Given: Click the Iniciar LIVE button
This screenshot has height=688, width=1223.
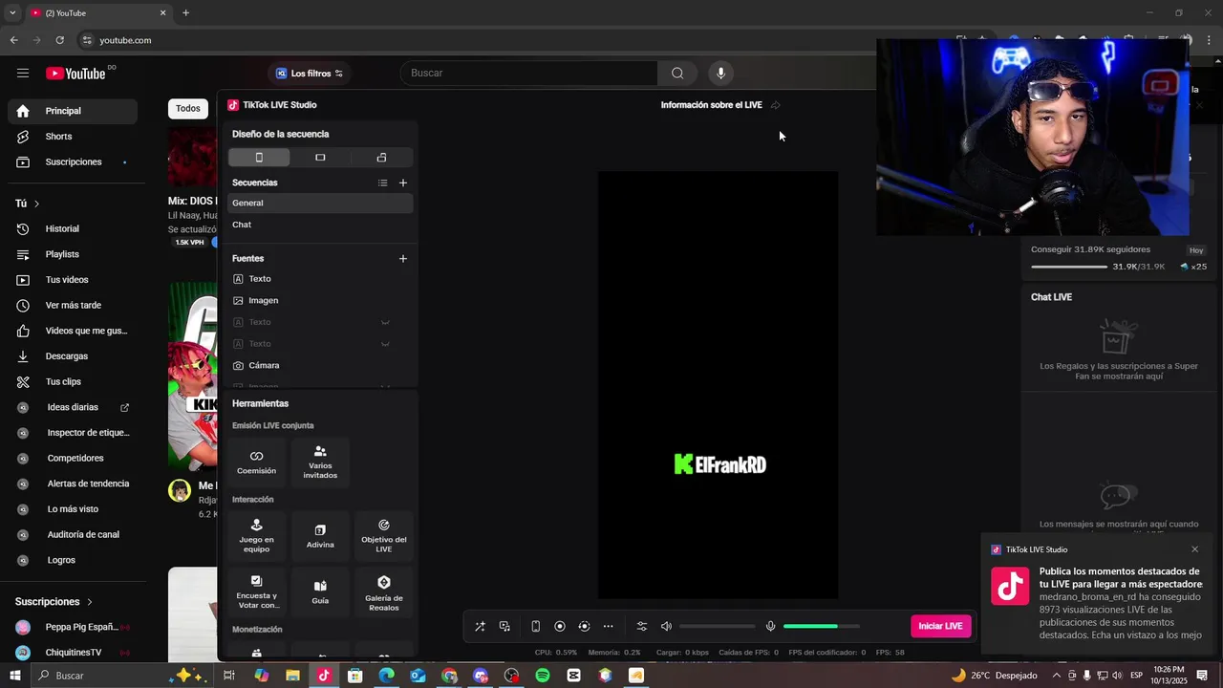Looking at the screenshot, I should point(941,626).
